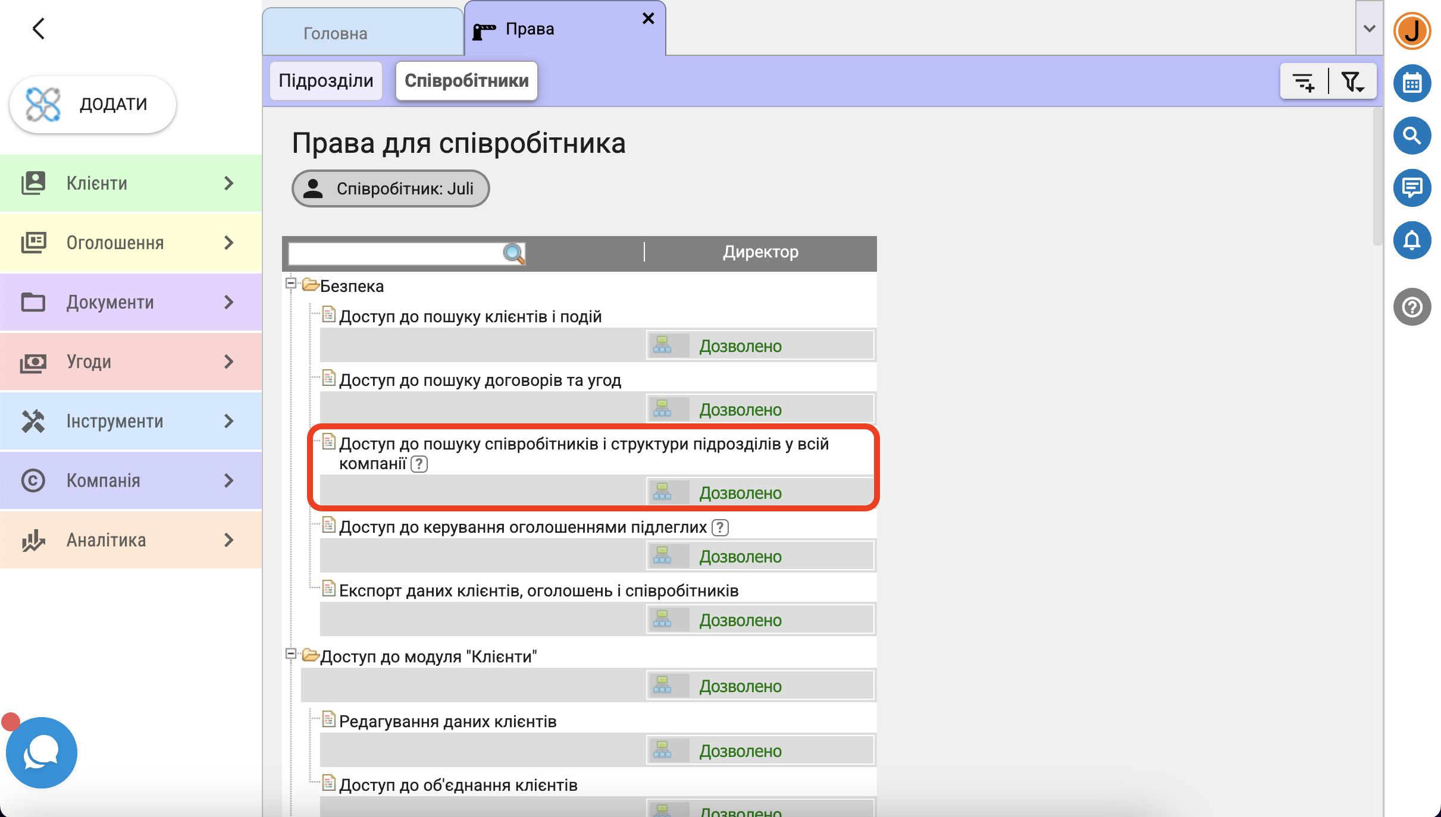Collapse Доступ до модуля "Клієнти" folder
The height and width of the screenshot is (817, 1441).
291,653
